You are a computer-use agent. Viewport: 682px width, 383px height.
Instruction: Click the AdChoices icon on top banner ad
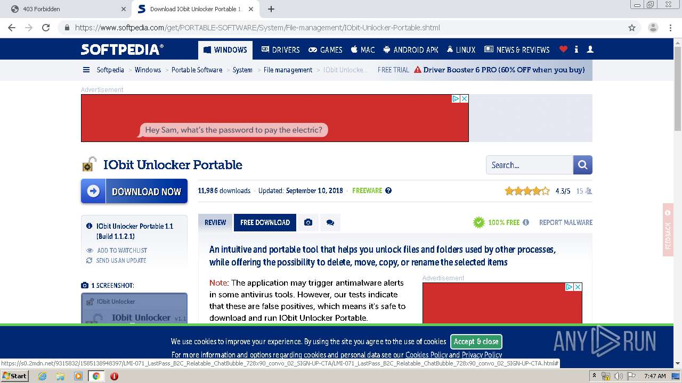point(456,98)
